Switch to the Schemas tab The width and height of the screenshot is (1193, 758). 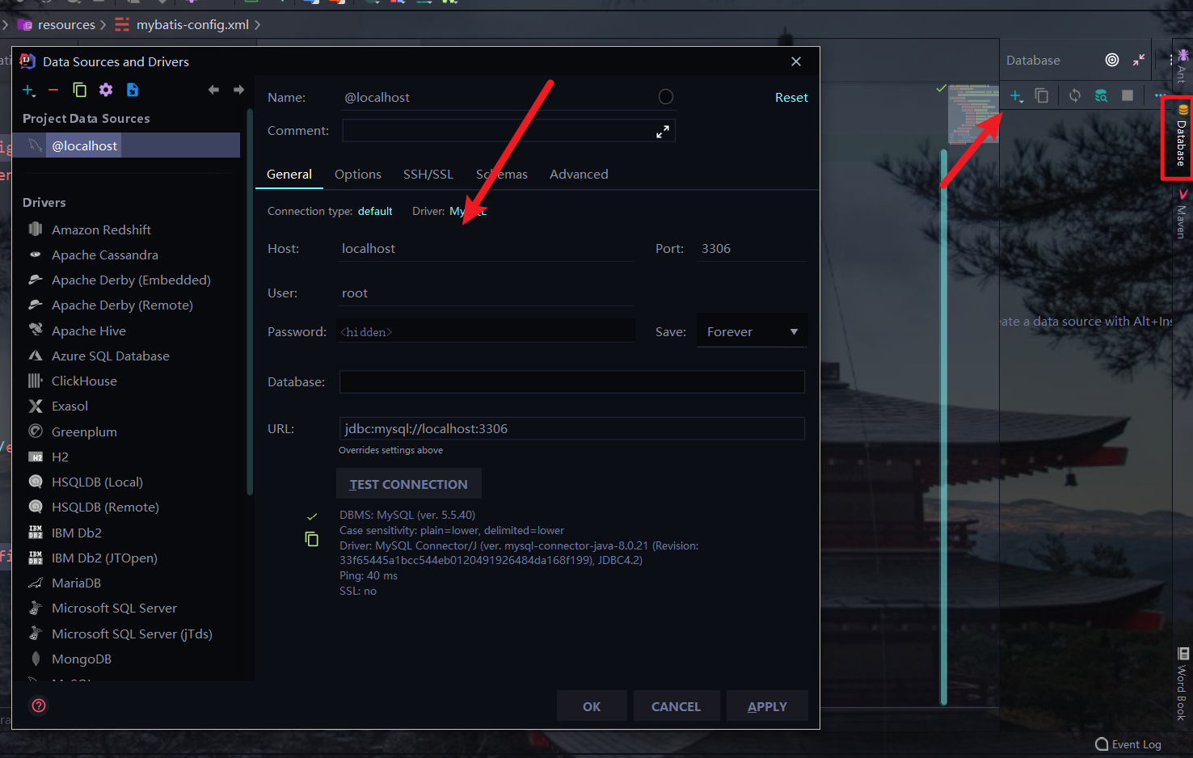point(502,174)
